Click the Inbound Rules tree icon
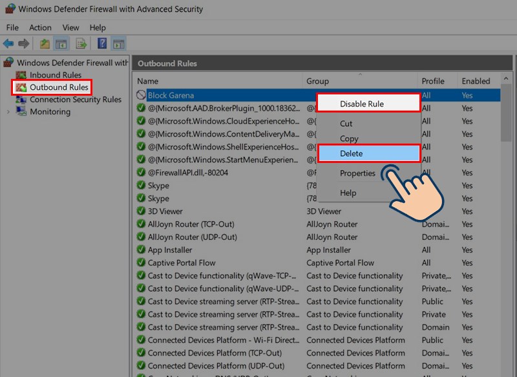Image resolution: width=517 pixels, height=377 pixels. pos(21,75)
